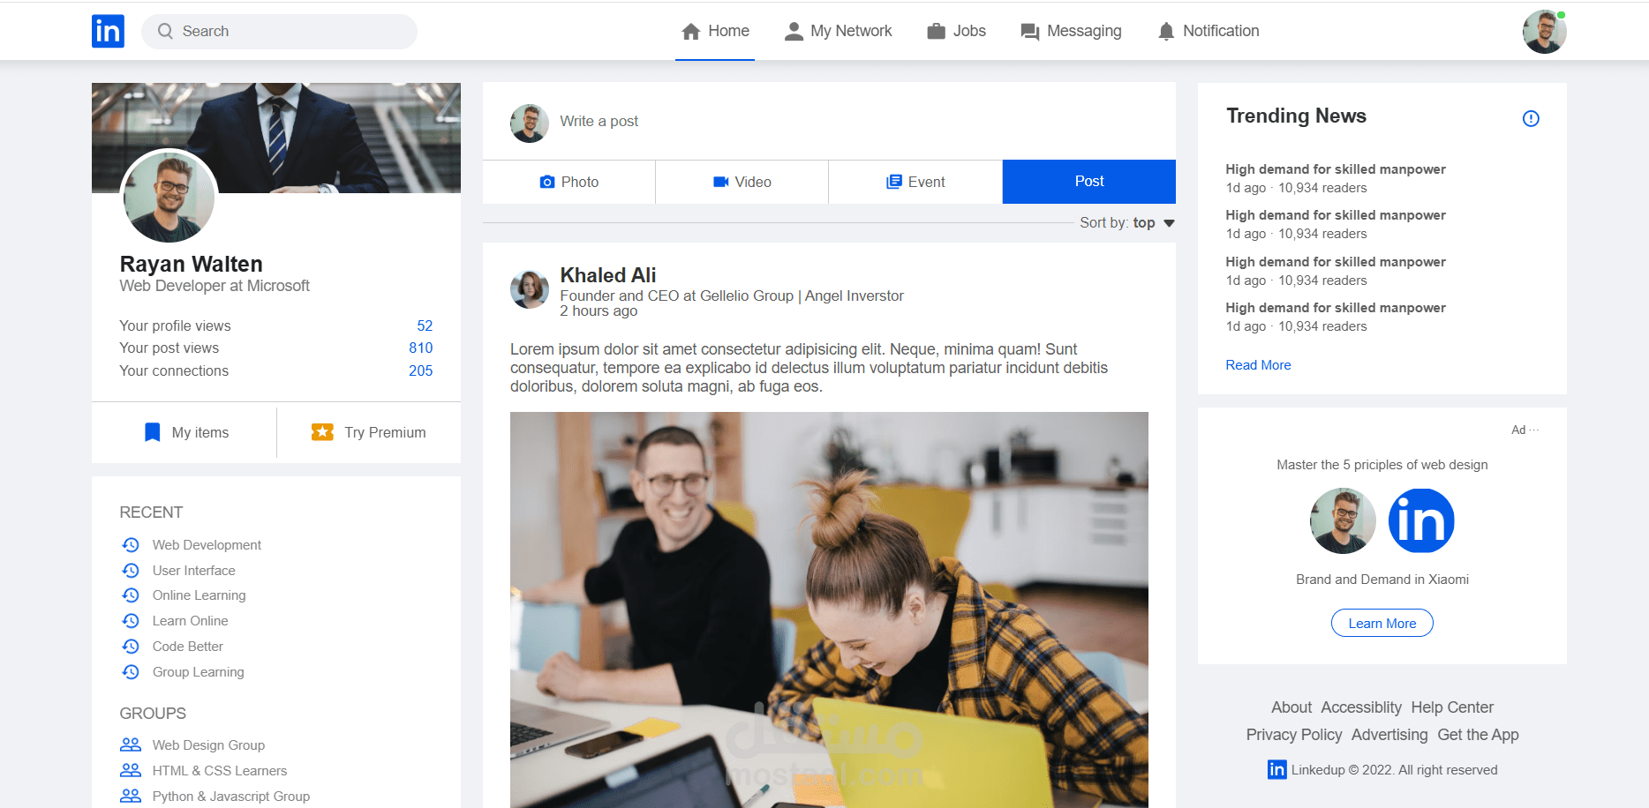1649x808 pixels.
Task: Click the history icon beside User Interface
Action: tap(131, 571)
